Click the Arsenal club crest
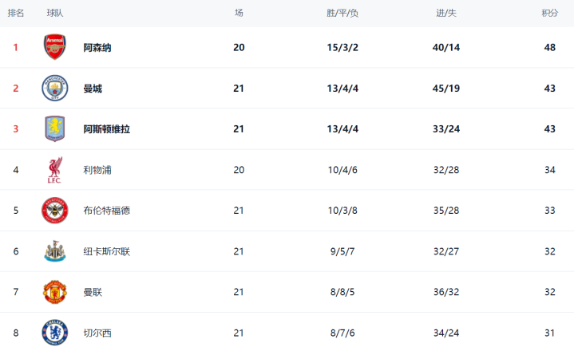574x347 pixels. point(54,47)
